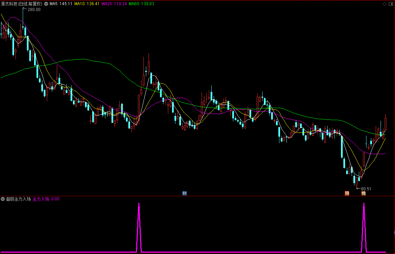Viewport: 395px width, 254px height.
Task: Click the 超级主力入场 indicator name
Action: click(x=18, y=199)
